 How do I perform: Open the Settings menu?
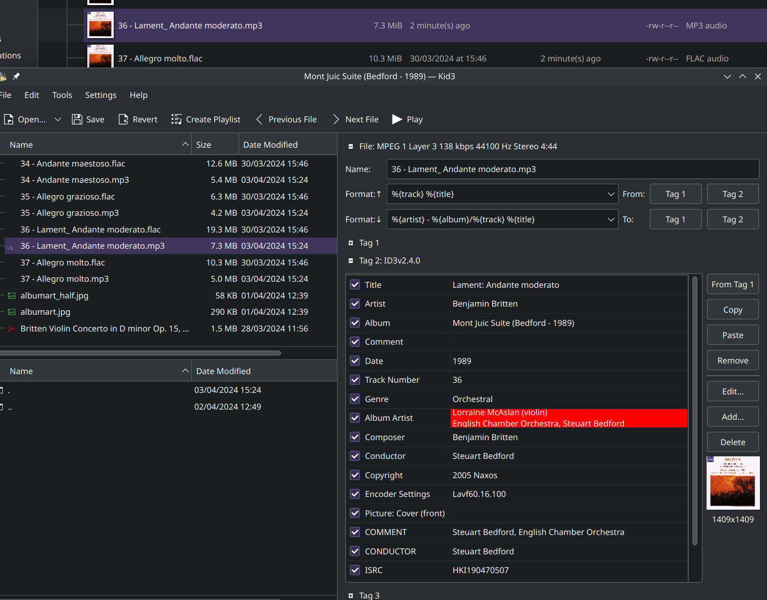click(x=101, y=95)
